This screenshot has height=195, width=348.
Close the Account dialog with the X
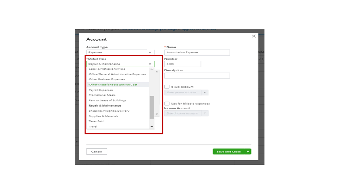click(x=254, y=36)
